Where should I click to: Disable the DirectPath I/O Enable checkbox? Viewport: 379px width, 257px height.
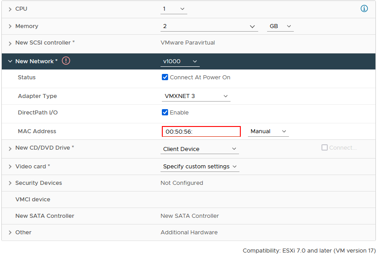[x=165, y=112]
